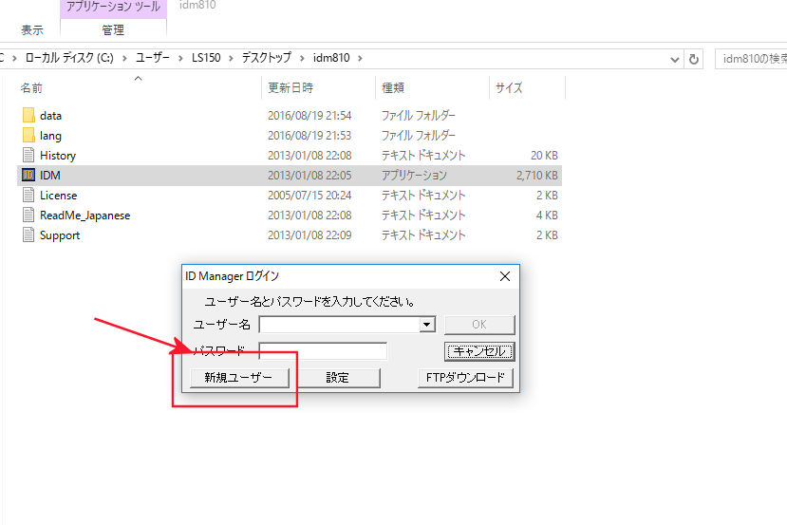Select the file name License

pyautogui.click(x=58, y=196)
